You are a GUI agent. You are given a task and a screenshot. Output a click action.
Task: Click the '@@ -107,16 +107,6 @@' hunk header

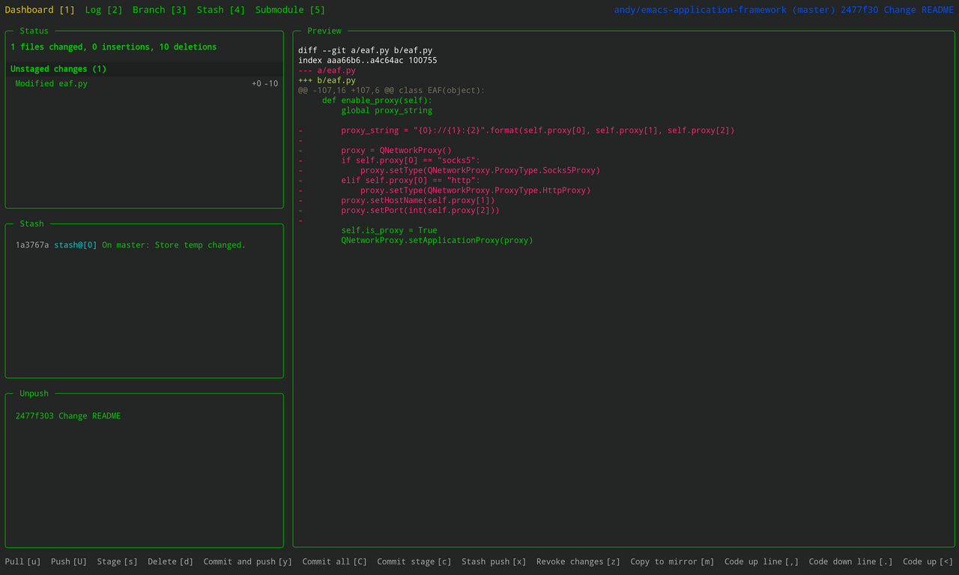[x=391, y=90]
